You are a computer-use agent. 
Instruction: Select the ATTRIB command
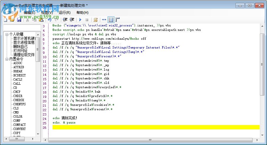point(19,67)
